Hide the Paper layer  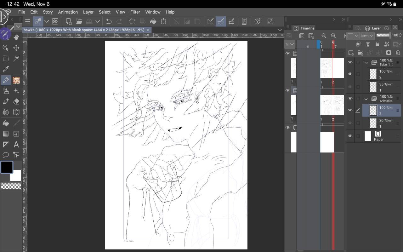(x=350, y=136)
